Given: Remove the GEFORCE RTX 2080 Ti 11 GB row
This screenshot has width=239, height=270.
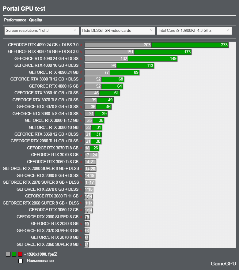Looking at the screenshot, I should (81, 197).
